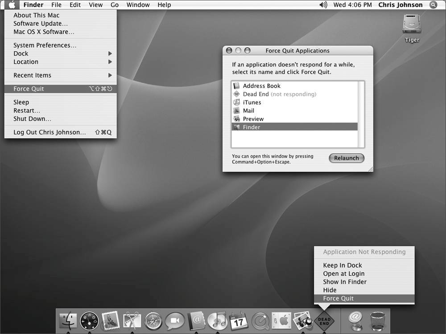Image resolution: width=446 pixels, height=334 pixels.
Task: Expand the Recent Items submenu
Action: point(61,75)
